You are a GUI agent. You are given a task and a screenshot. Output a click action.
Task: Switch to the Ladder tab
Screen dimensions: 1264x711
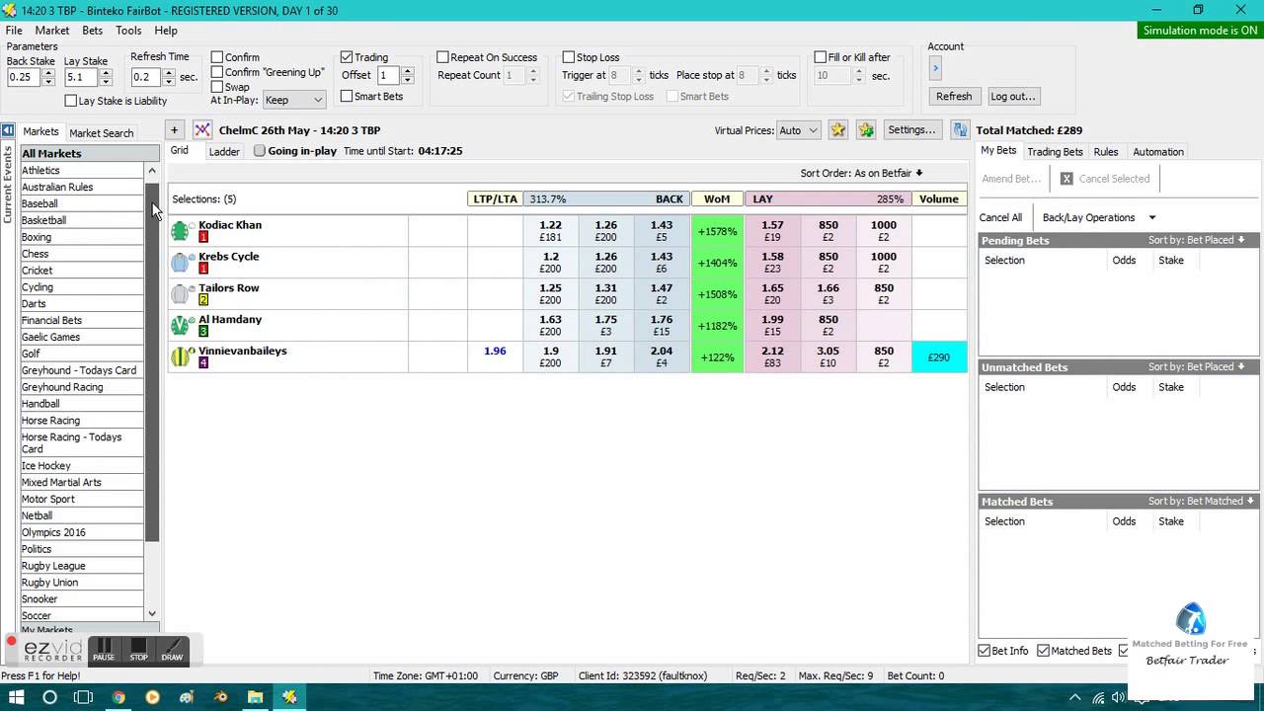(224, 151)
